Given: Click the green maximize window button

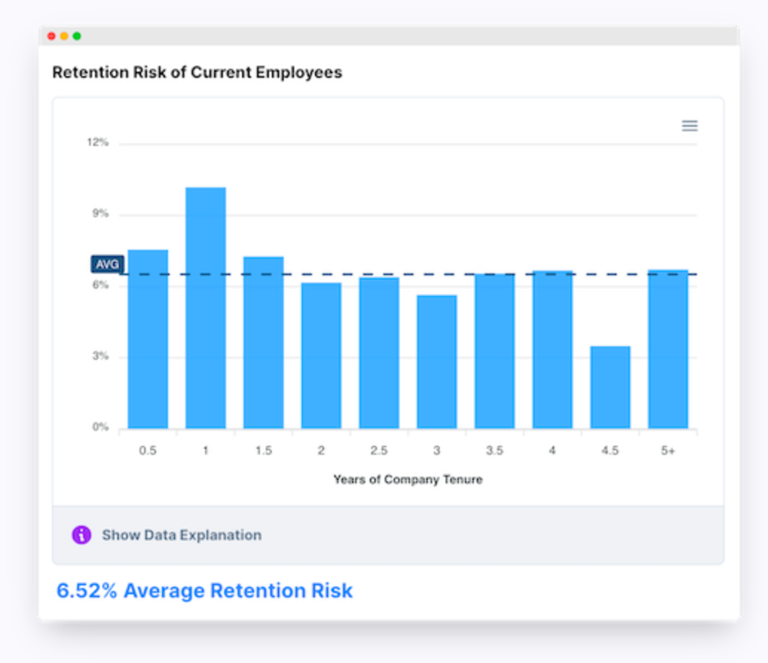Looking at the screenshot, I should pos(77,36).
